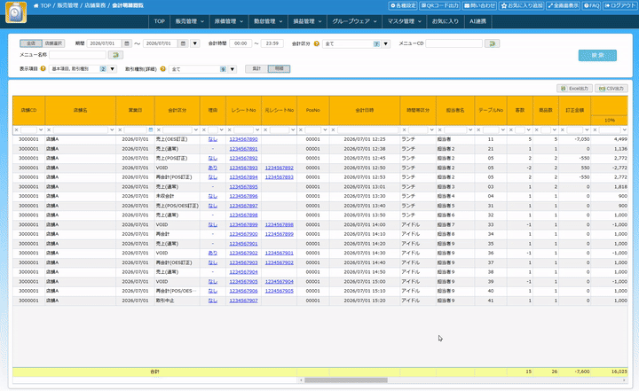Image resolution: width=639 pixels, height=391 pixels.
Task: Open the 販売管理 menu
Action: (190, 21)
